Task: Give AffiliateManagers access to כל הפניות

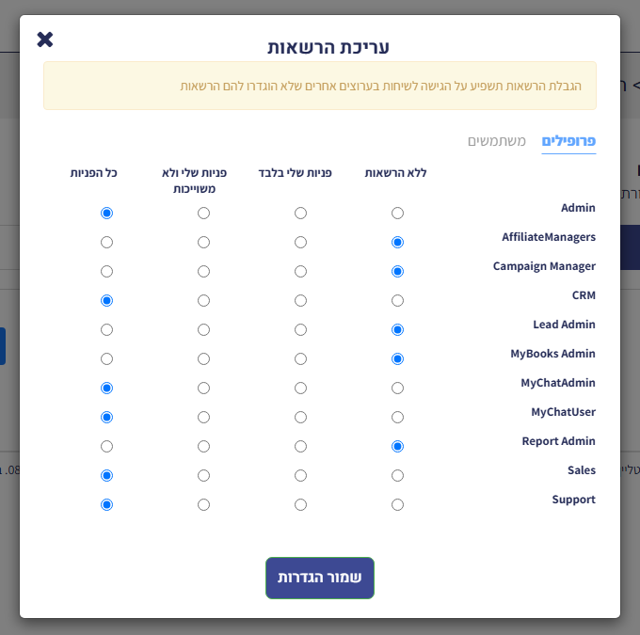Action: [107, 243]
